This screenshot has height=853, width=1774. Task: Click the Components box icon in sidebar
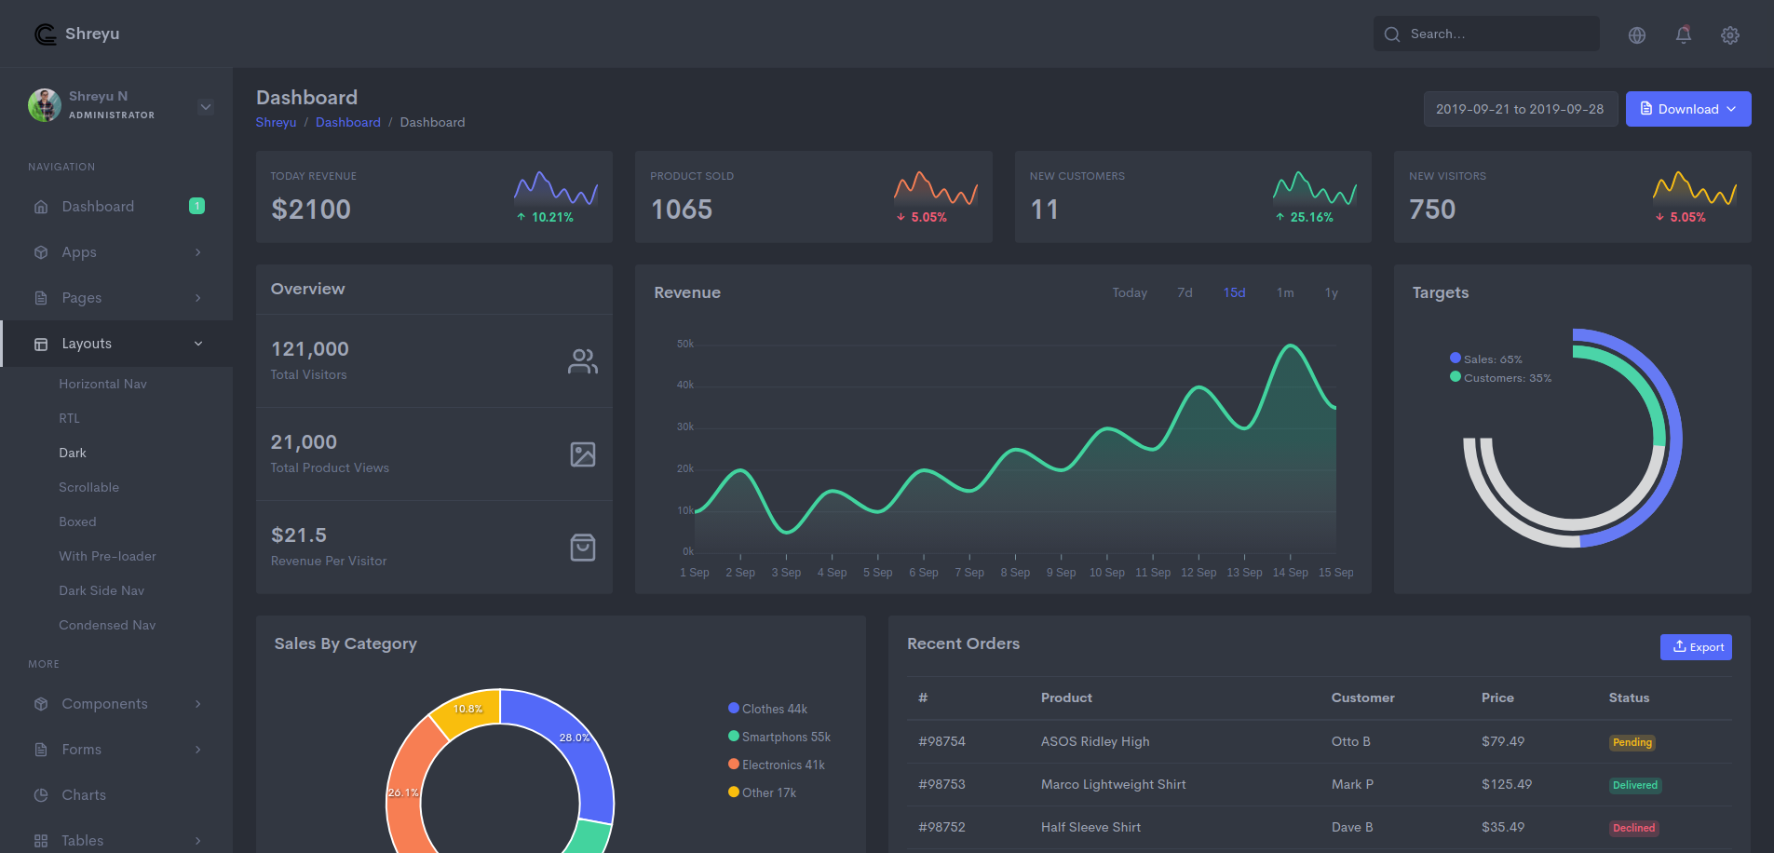point(41,704)
